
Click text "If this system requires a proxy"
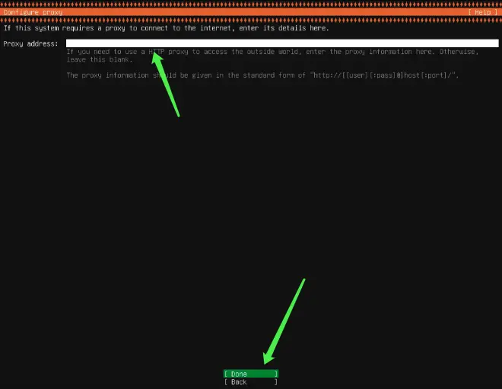[x=65, y=28]
